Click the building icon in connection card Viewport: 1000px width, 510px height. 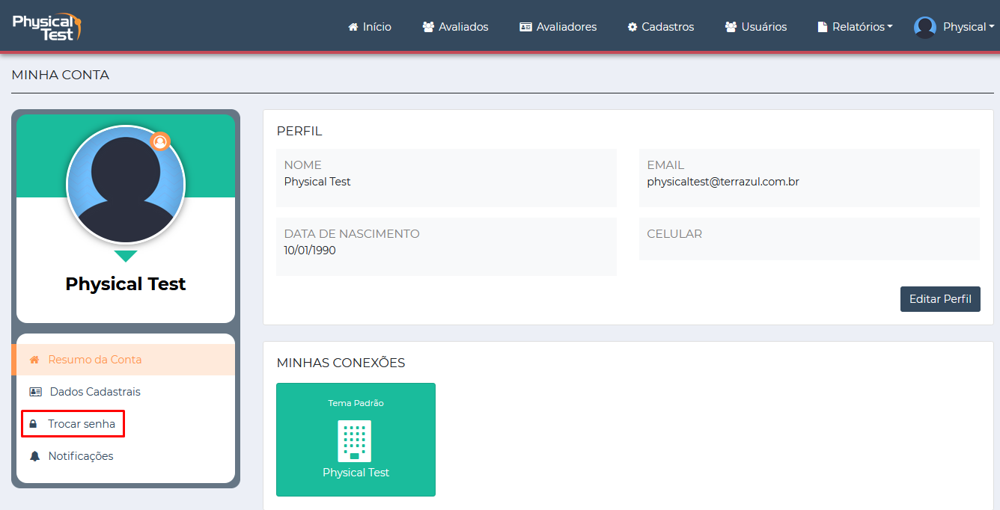click(355, 440)
